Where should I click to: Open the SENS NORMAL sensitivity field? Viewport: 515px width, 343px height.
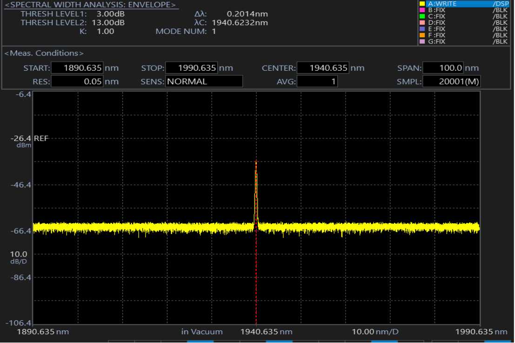[204, 81]
